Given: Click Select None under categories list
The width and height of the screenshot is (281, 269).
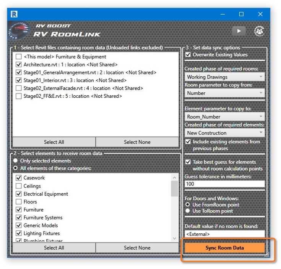Looking at the screenshot, I should point(137,248).
